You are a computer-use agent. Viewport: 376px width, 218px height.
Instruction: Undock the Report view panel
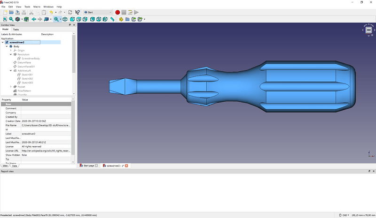point(369,171)
